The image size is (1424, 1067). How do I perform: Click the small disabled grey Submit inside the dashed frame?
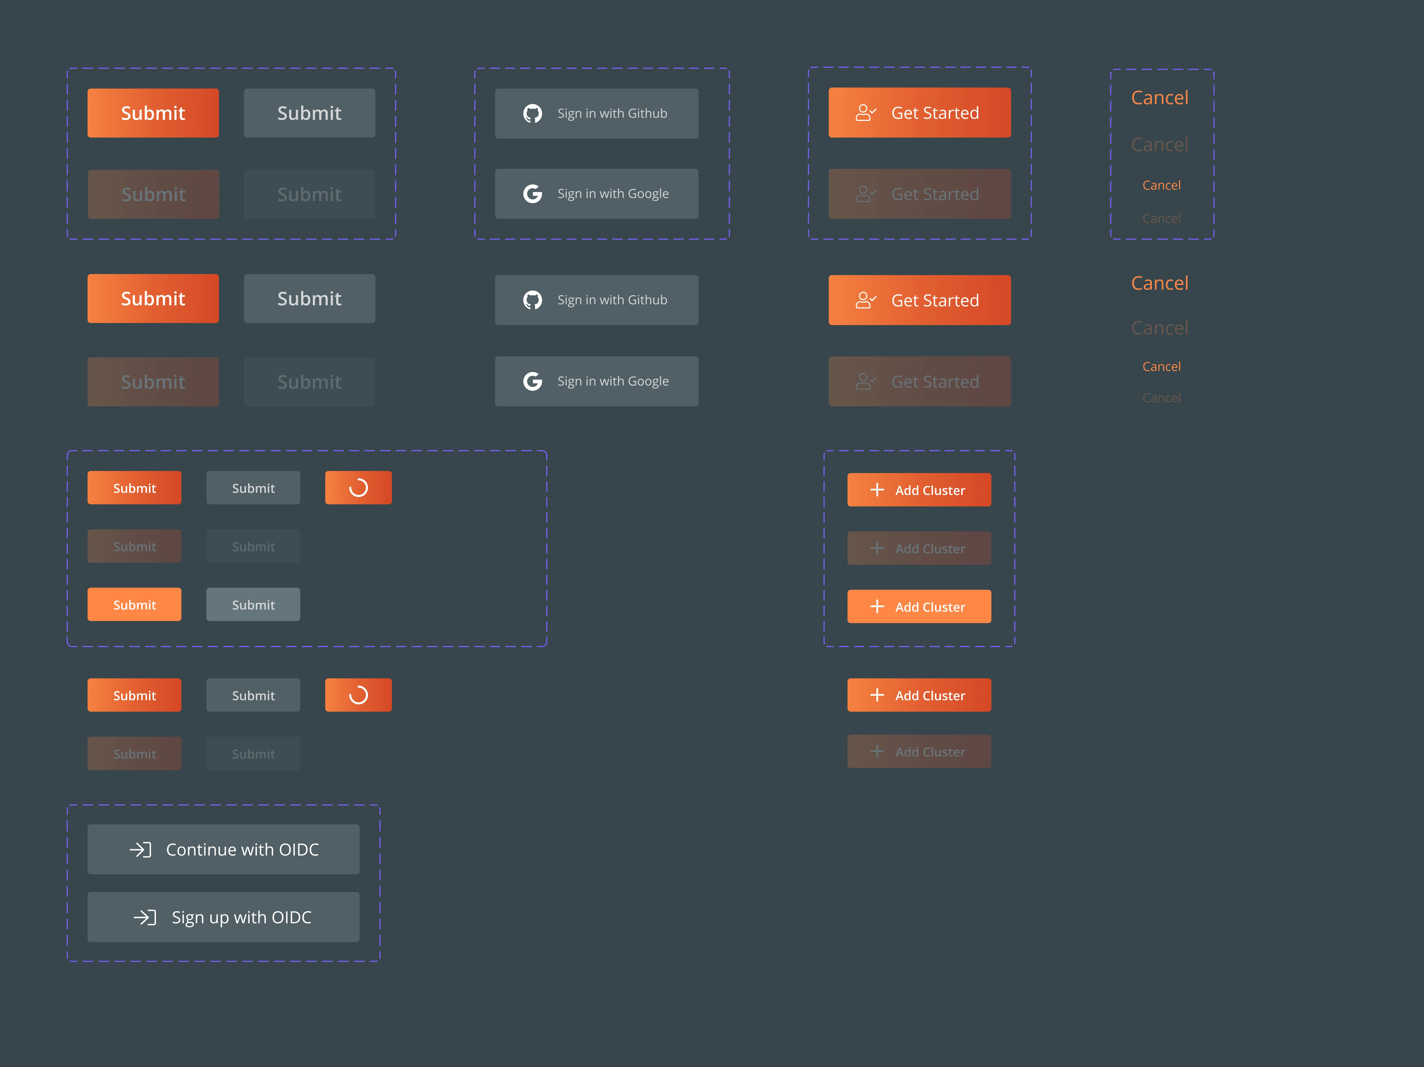pyautogui.click(x=253, y=546)
